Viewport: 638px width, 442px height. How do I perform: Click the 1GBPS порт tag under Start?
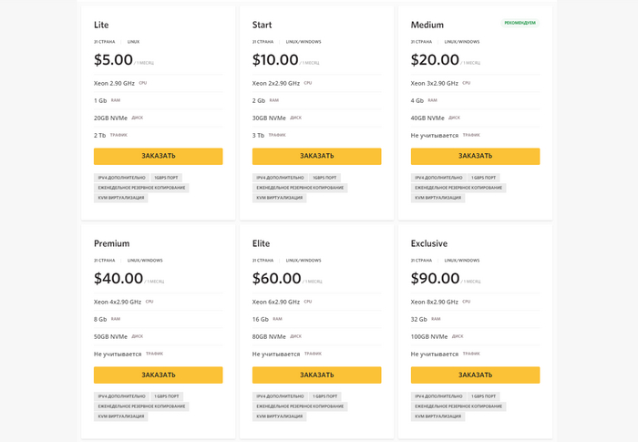coord(324,178)
